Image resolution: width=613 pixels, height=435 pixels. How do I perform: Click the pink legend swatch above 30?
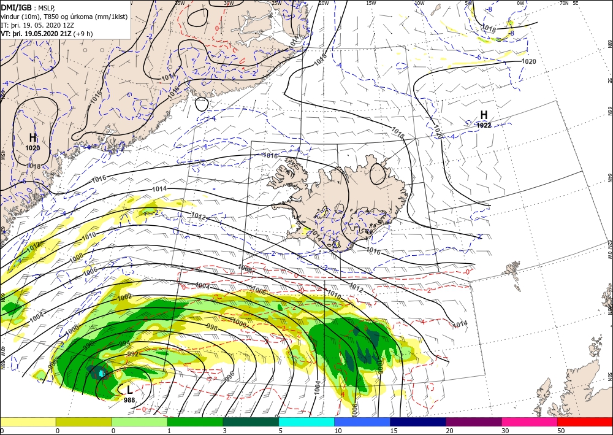click(530, 422)
